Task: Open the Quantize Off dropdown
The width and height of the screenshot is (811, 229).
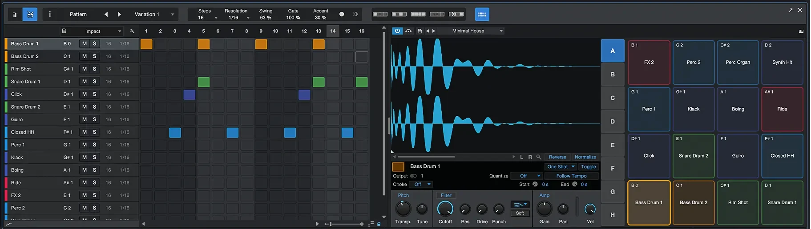Action: (526, 176)
